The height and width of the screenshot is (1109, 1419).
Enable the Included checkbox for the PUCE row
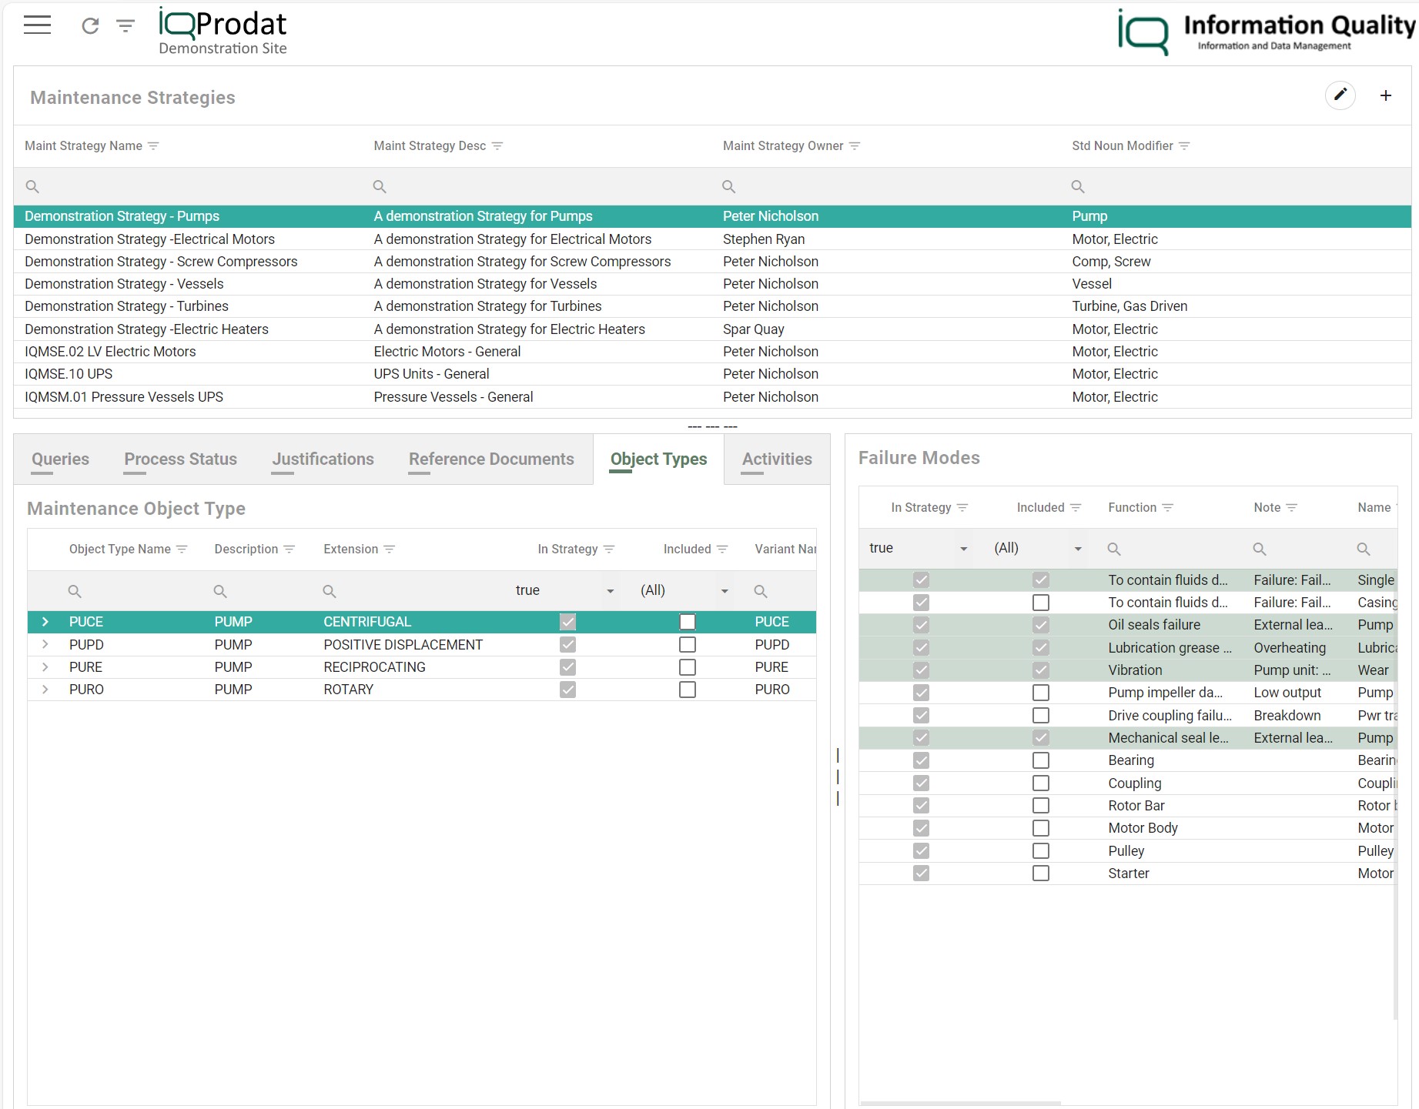(688, 621)
